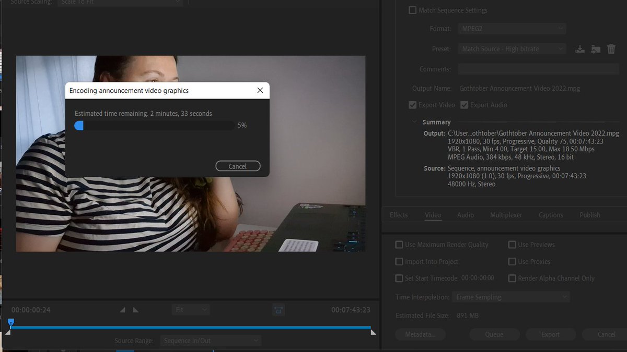627x352 pixels.
Task: Enable the Use Proxies checkbox
Action: pyautogui.click(x=512, y=262)
